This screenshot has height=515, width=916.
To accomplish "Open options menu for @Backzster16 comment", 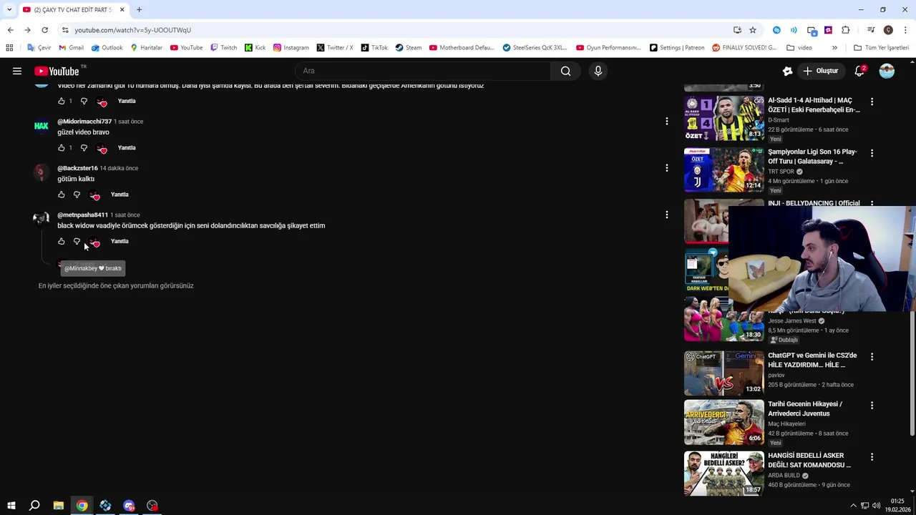I will click(666, 168).
